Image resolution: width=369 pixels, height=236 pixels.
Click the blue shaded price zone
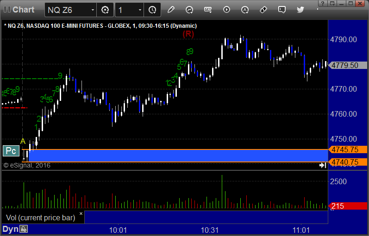click(178, 155)
